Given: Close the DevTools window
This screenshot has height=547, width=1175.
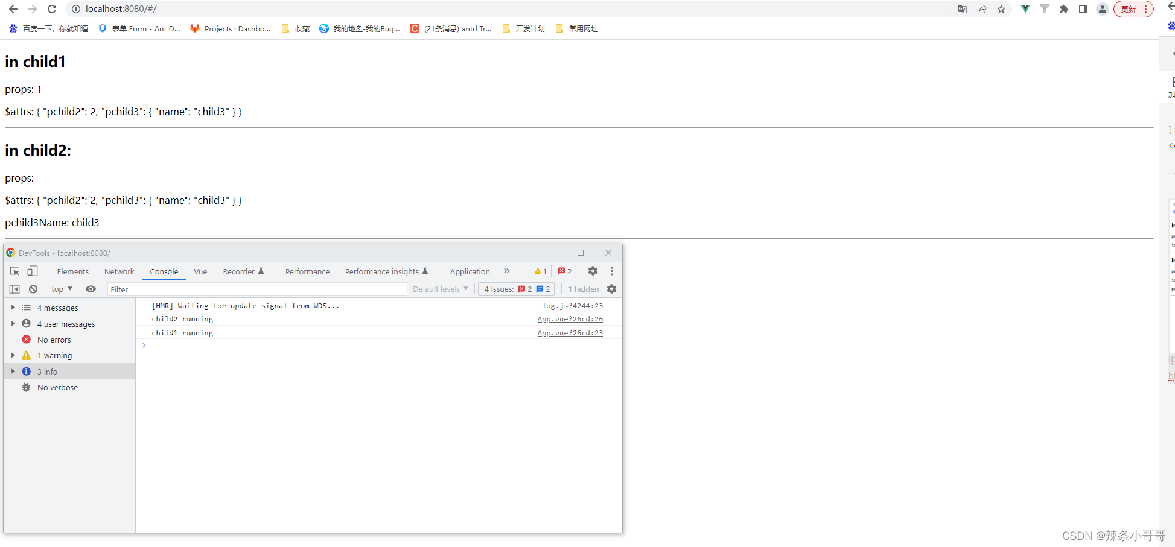Looking at the screenshot, I should 608,253.
